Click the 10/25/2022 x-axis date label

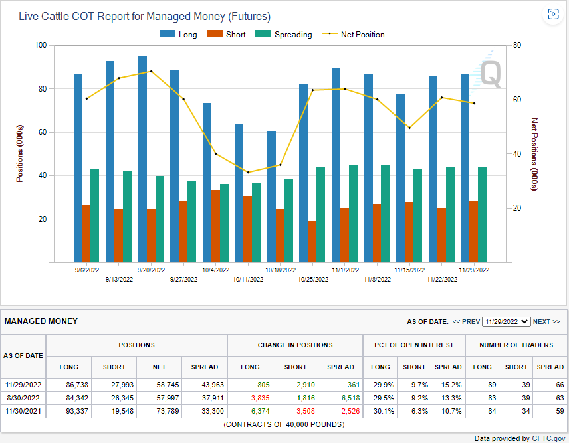(x=313, y=280)
